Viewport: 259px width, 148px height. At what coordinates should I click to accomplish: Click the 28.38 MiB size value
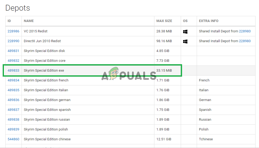[x=164, y=31]
